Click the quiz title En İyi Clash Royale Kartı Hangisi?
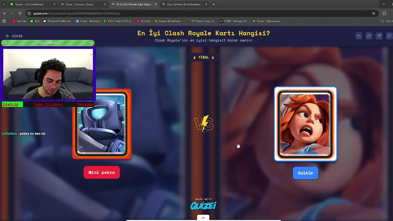The image size is (393, 221). tap(204, 33)
